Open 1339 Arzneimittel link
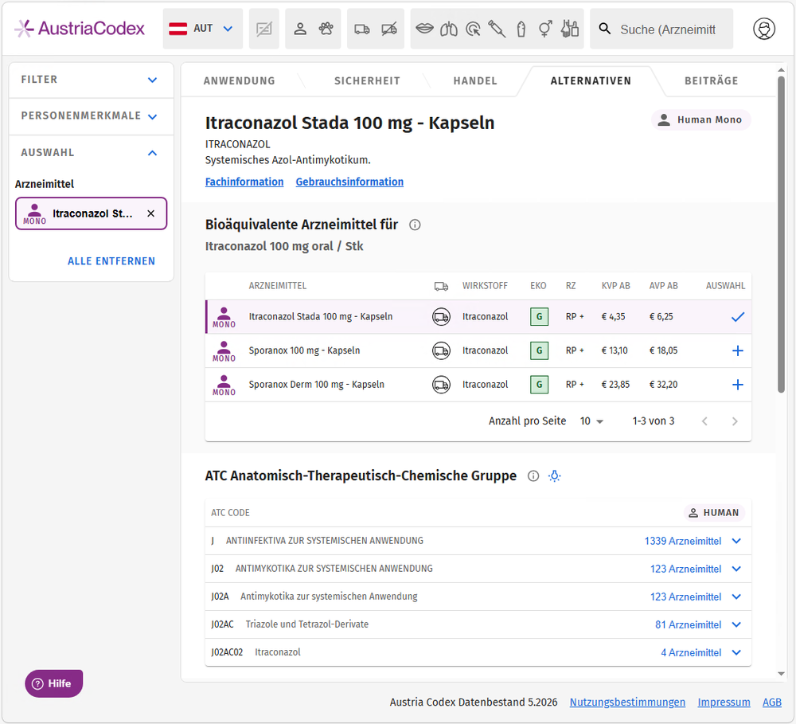 [683, 542]
